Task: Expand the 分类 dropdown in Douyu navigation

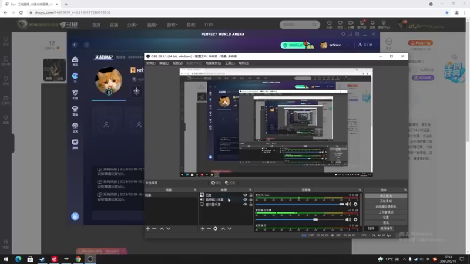Action: (x=133, y=25)
